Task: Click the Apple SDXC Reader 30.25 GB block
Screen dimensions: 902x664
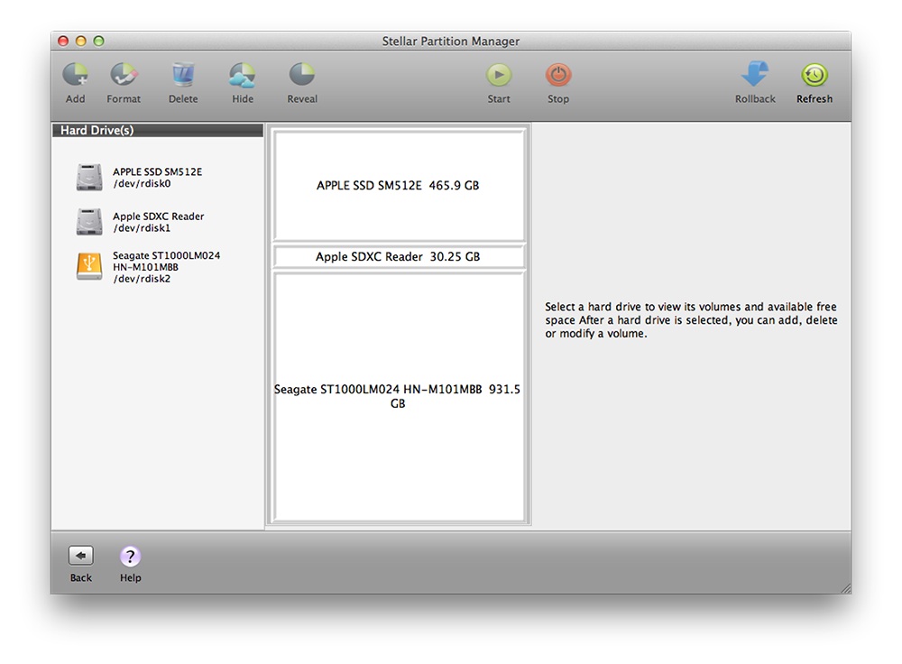Action: click(398, 256)
